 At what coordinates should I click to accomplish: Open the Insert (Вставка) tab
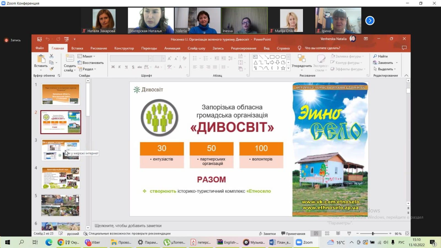[x=77, y=48]
